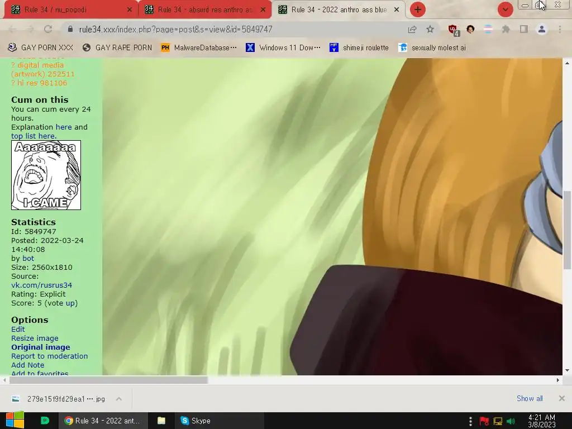This screenshot has height=429, width=572.
Task: Toggle the browser side panel icon
Action: pos(524,29)
